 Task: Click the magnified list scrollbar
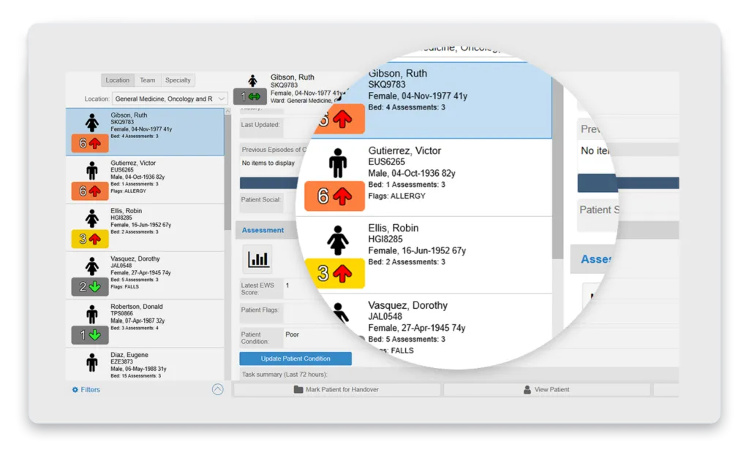point(557,169)
